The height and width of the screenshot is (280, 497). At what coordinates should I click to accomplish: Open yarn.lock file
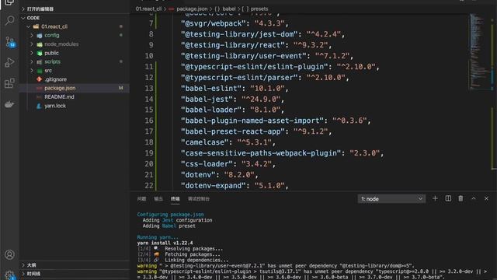[x=55, y=106]
